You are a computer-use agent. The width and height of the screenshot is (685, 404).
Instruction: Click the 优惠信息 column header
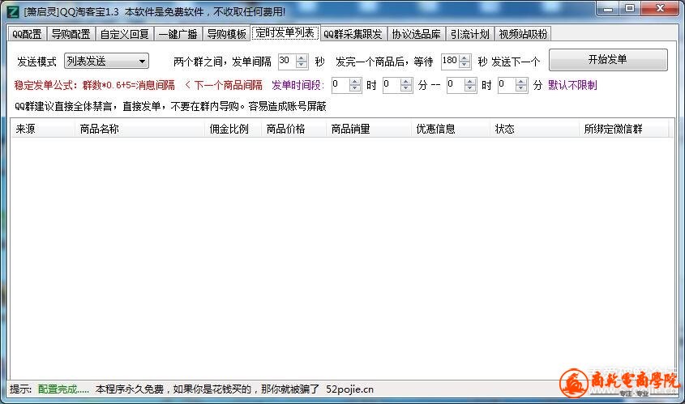tap(450, 130)
